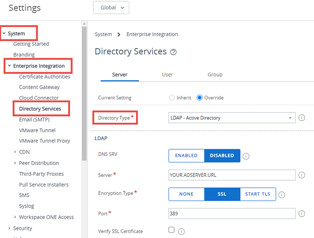Open Cloud Connector settings
Screen dimensions: 314x238
point(39,98)
